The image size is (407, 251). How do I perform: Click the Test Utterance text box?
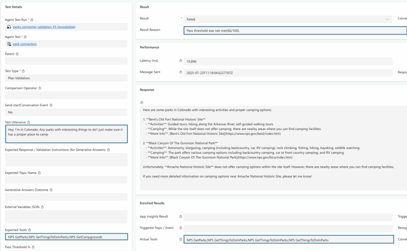(66, 134)
